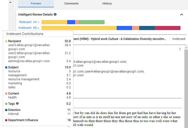Image resolution: width=188 pixels, height=128 pixels.
Task: Click the Irrelevant Contributions popup title
Action: pyautogui.click(x=25, y=34)
